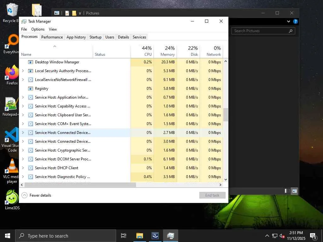Switch Pictures window to details view icon
This screenshot has width=323, height=242.
click(x=287, y=191)
